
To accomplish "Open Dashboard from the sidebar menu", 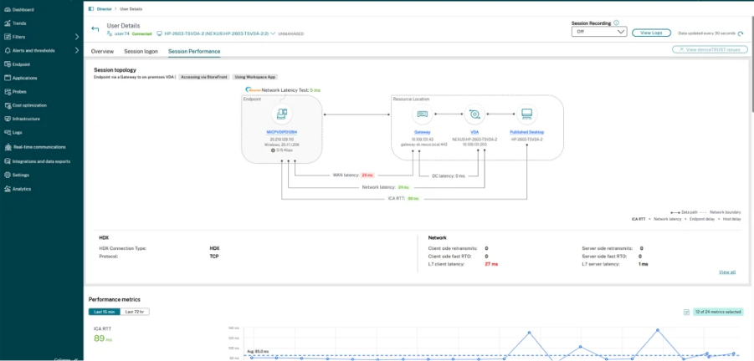I will click(x=23, y=9).
